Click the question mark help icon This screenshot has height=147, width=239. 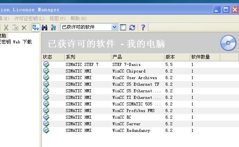tap(143, 28)
